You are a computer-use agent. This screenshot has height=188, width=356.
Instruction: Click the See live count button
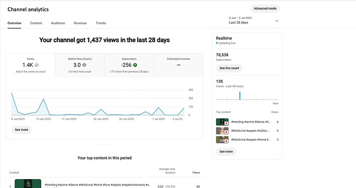point(229,68)
